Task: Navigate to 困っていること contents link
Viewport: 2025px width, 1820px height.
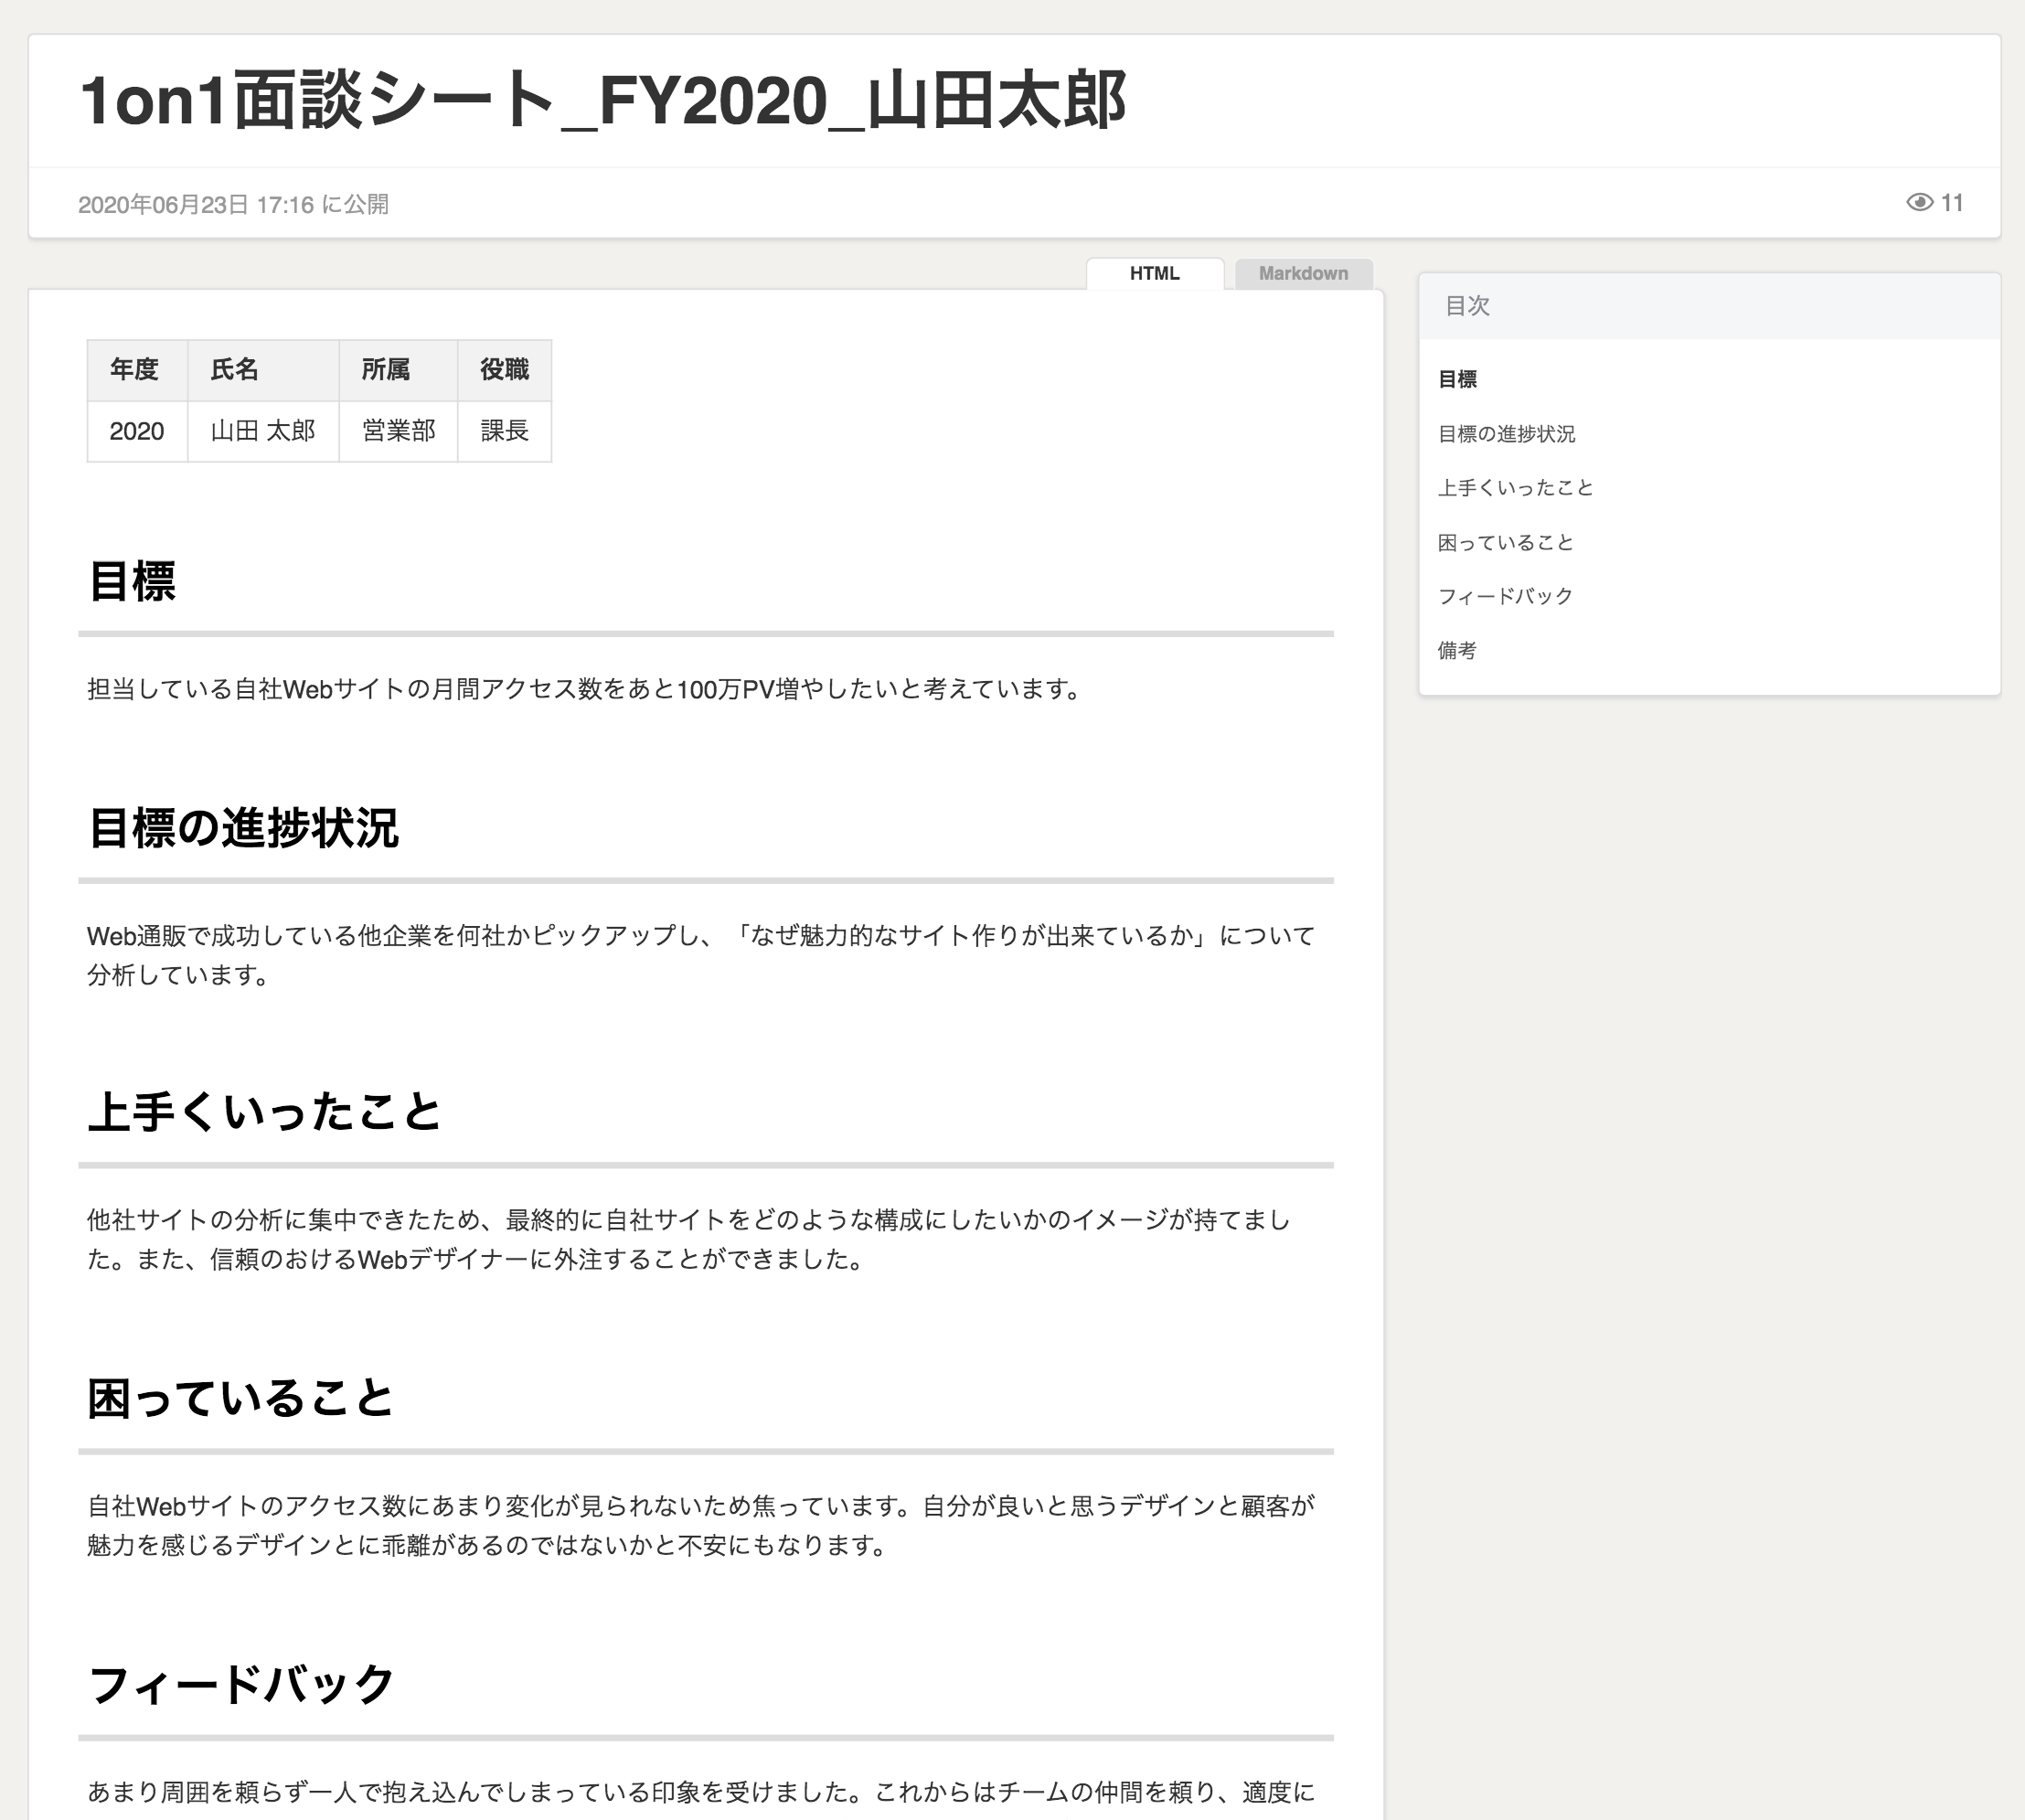Action: click(1506, 542)
